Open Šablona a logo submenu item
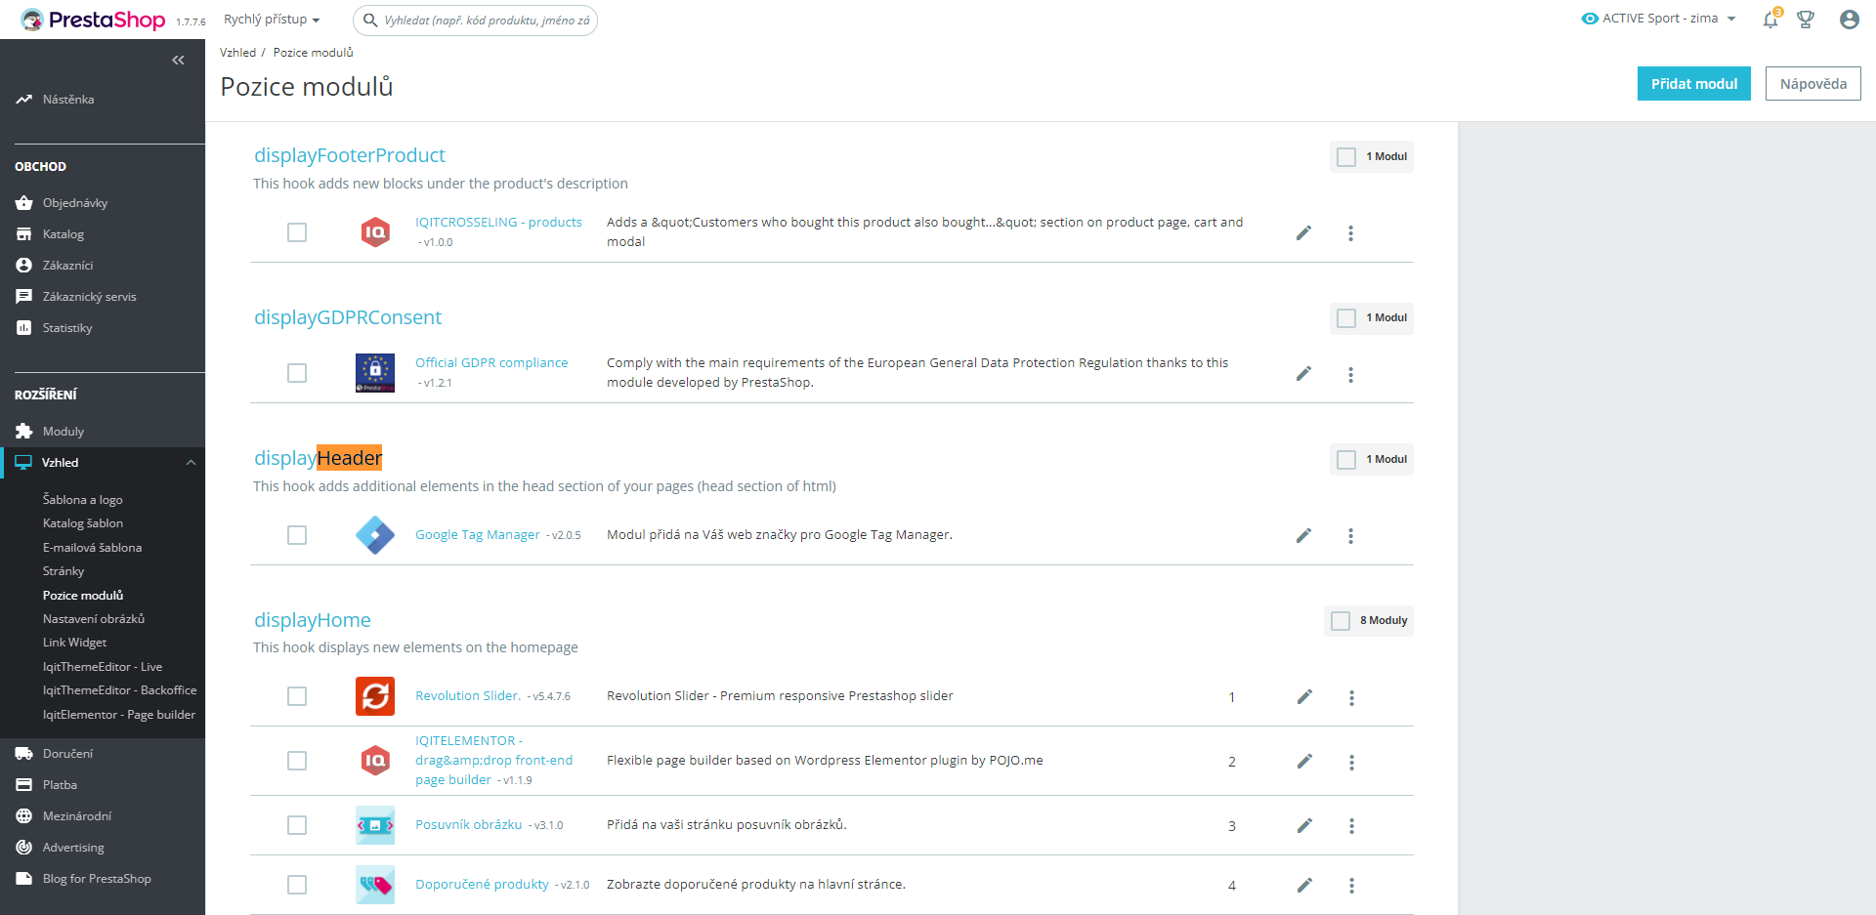The width and height of the screenshot is (1876, 915). 83,500
